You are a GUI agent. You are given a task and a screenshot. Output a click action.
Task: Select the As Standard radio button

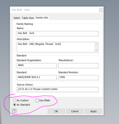pyautogui.click(x=15, y=105)
